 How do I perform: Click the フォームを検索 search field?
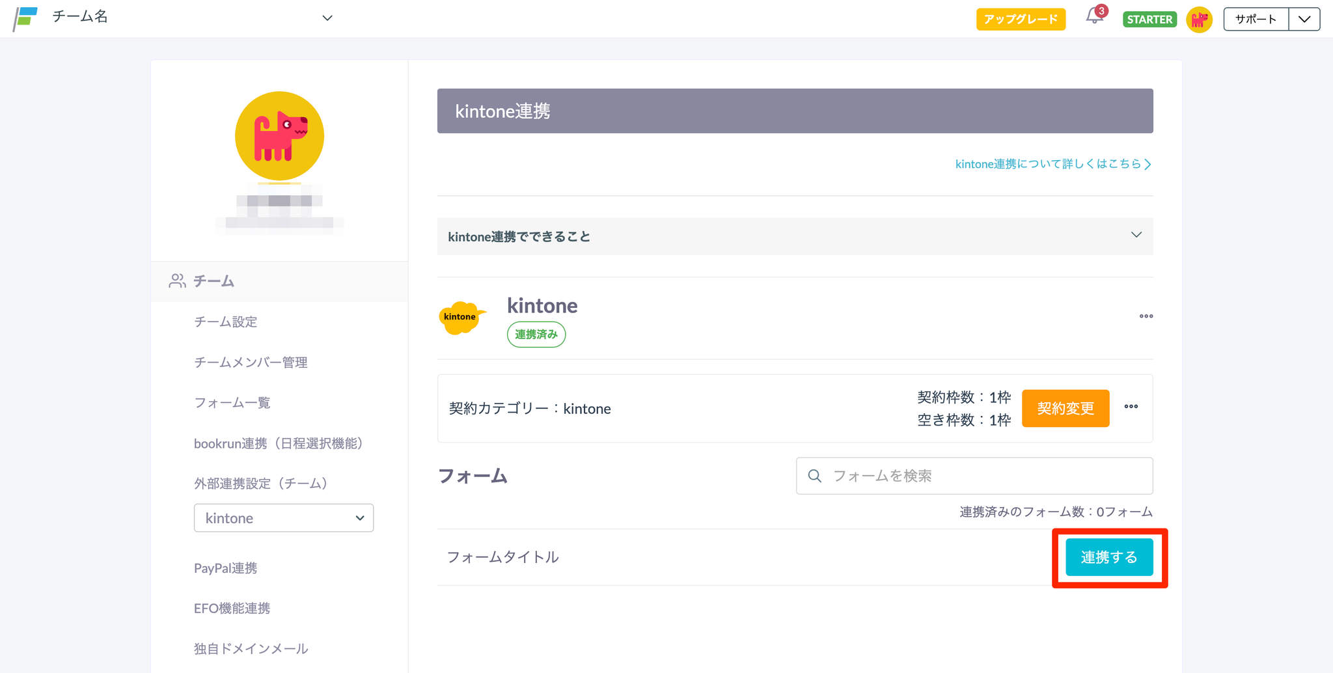(983, 476)
